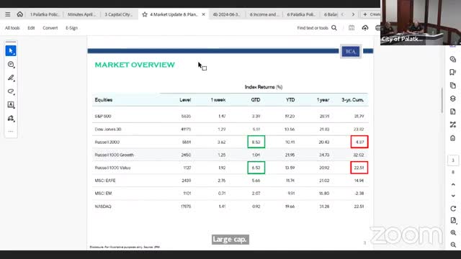Switch to Minutes April tab

tap(81, 14)
